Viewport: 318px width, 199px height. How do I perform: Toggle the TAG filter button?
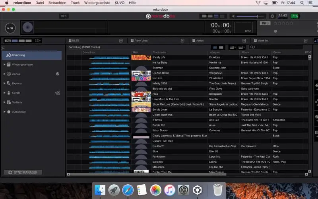7,41
